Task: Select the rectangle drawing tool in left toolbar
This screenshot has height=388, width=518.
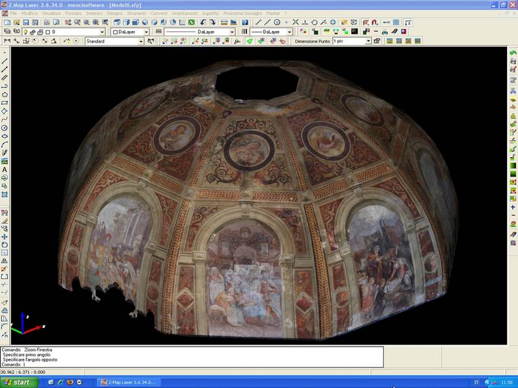Action: click(5, 103)
